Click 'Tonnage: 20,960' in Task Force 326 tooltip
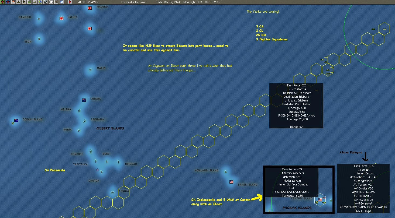 (x=296, y=119)
